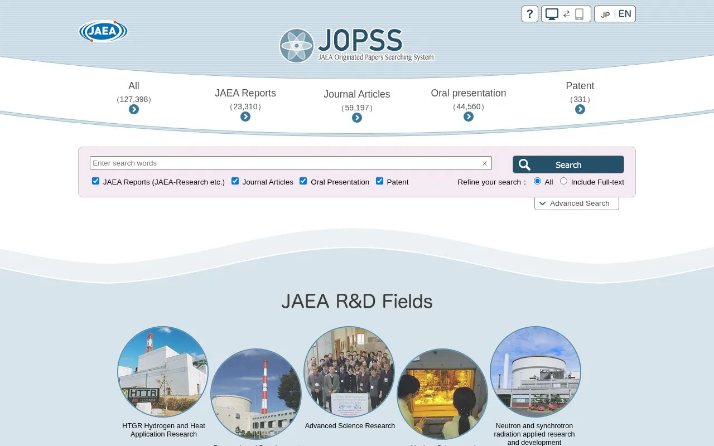Viewport: 714px width, 446px height.
Task: Open Neutron and synchrotron radiation research link
Action: [534, 434]
